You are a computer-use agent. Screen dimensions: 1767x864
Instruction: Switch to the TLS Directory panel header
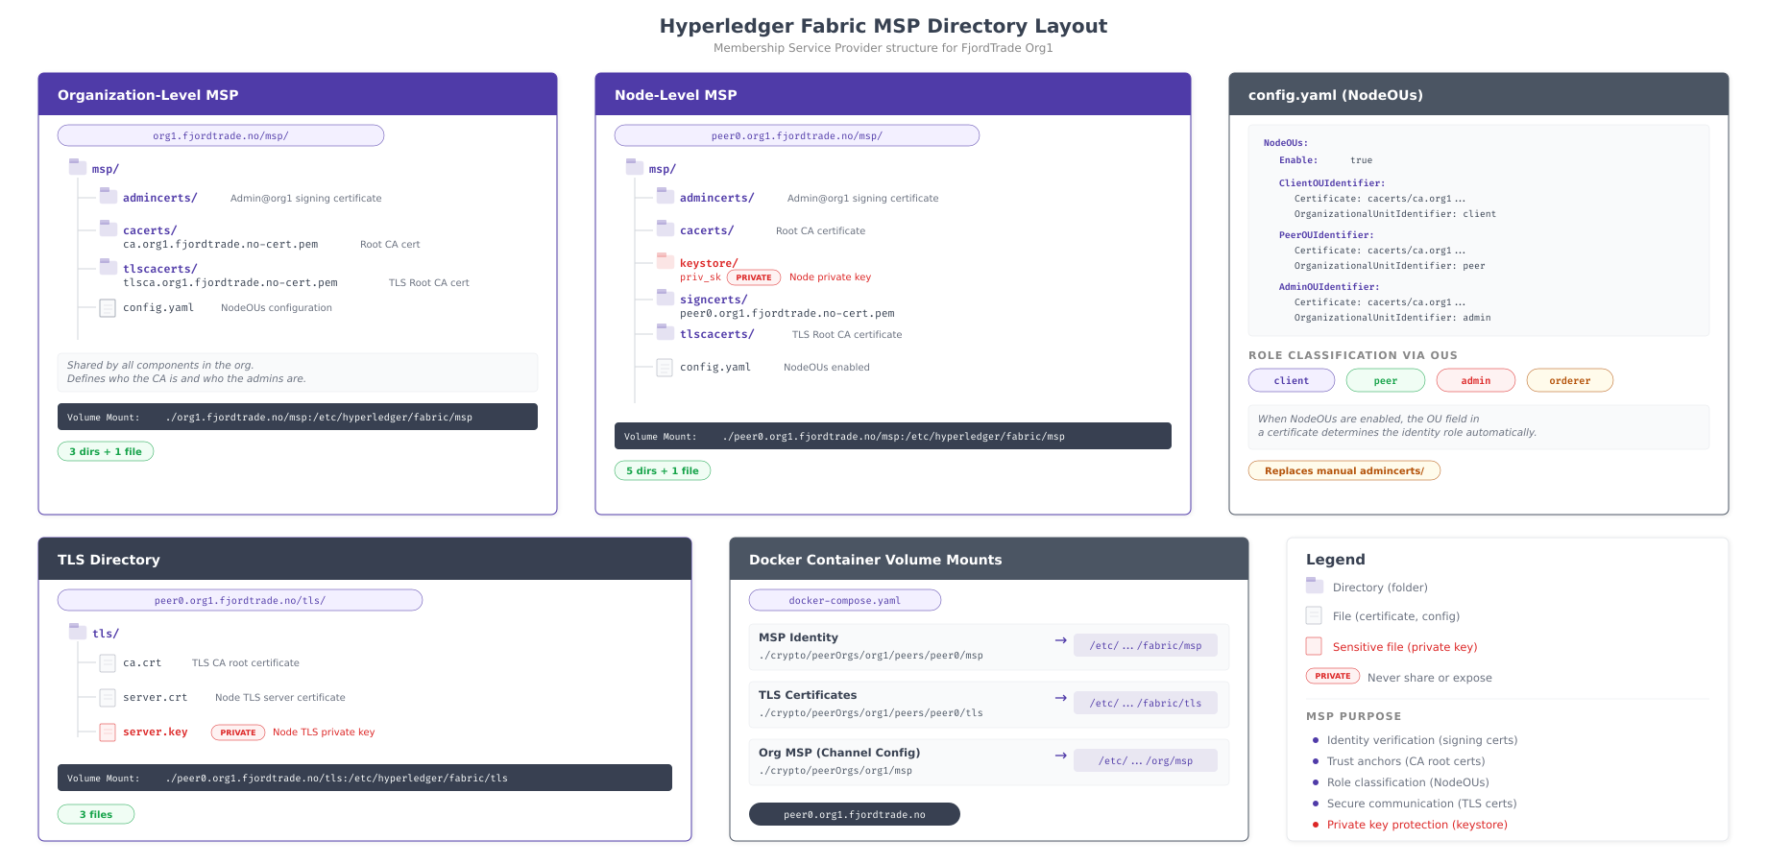[x=109, y=559]
